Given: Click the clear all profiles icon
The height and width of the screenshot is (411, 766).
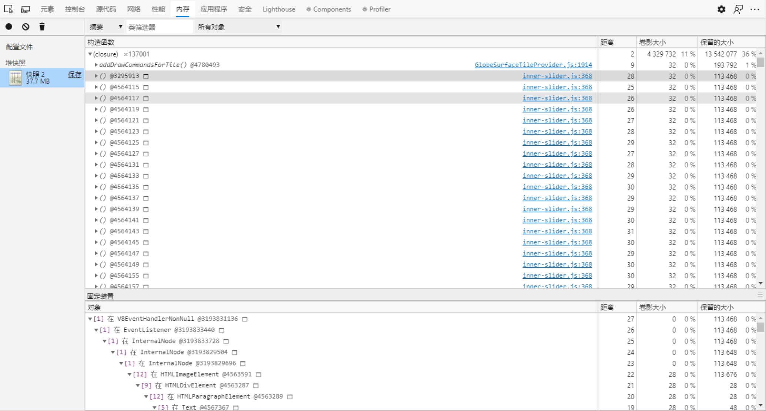Looking at the screenshot, I should (x=25, y=26).
